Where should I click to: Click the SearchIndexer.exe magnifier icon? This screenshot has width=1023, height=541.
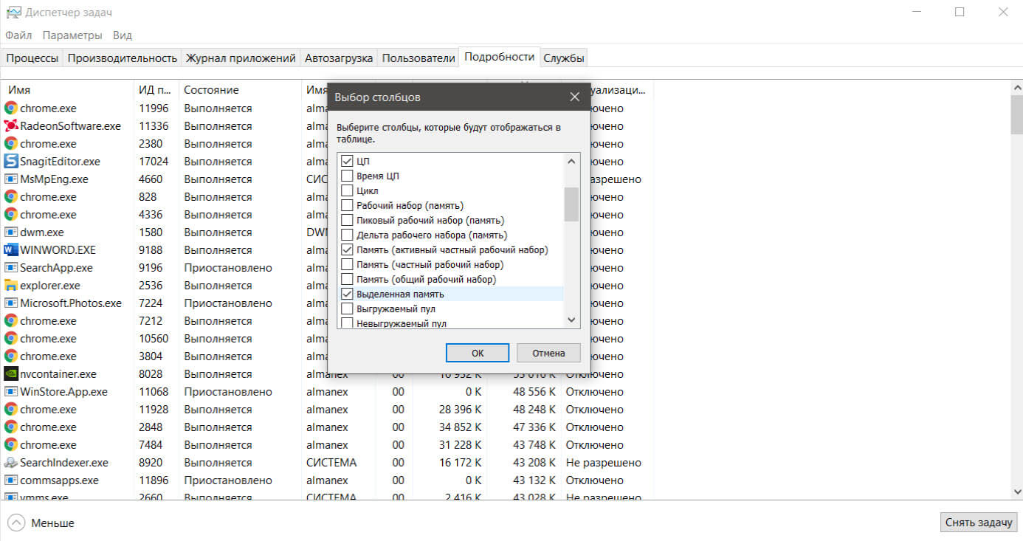(x=11, y=463)
